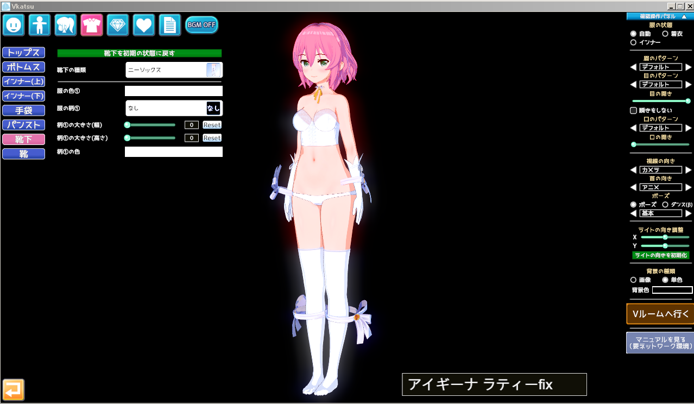Switch to the トップス tab
694x404 pixels.
point(23,53)
